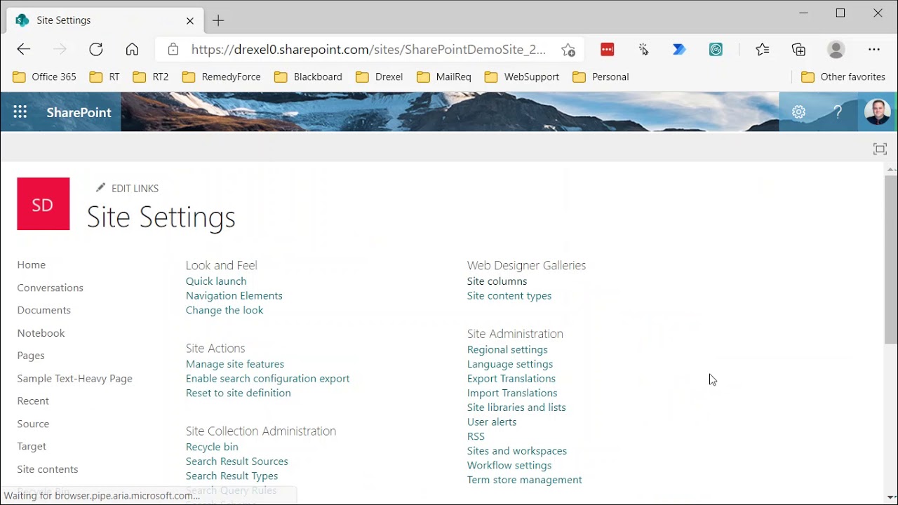
Task: Click the page vertical scrollbar thumb
Action: click(x=891, y=260)
